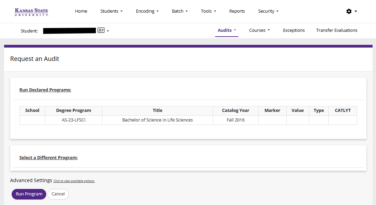Expand the Batch dropdown menu
Viewport: 376px width, 205px height.
tap(180, 11)
